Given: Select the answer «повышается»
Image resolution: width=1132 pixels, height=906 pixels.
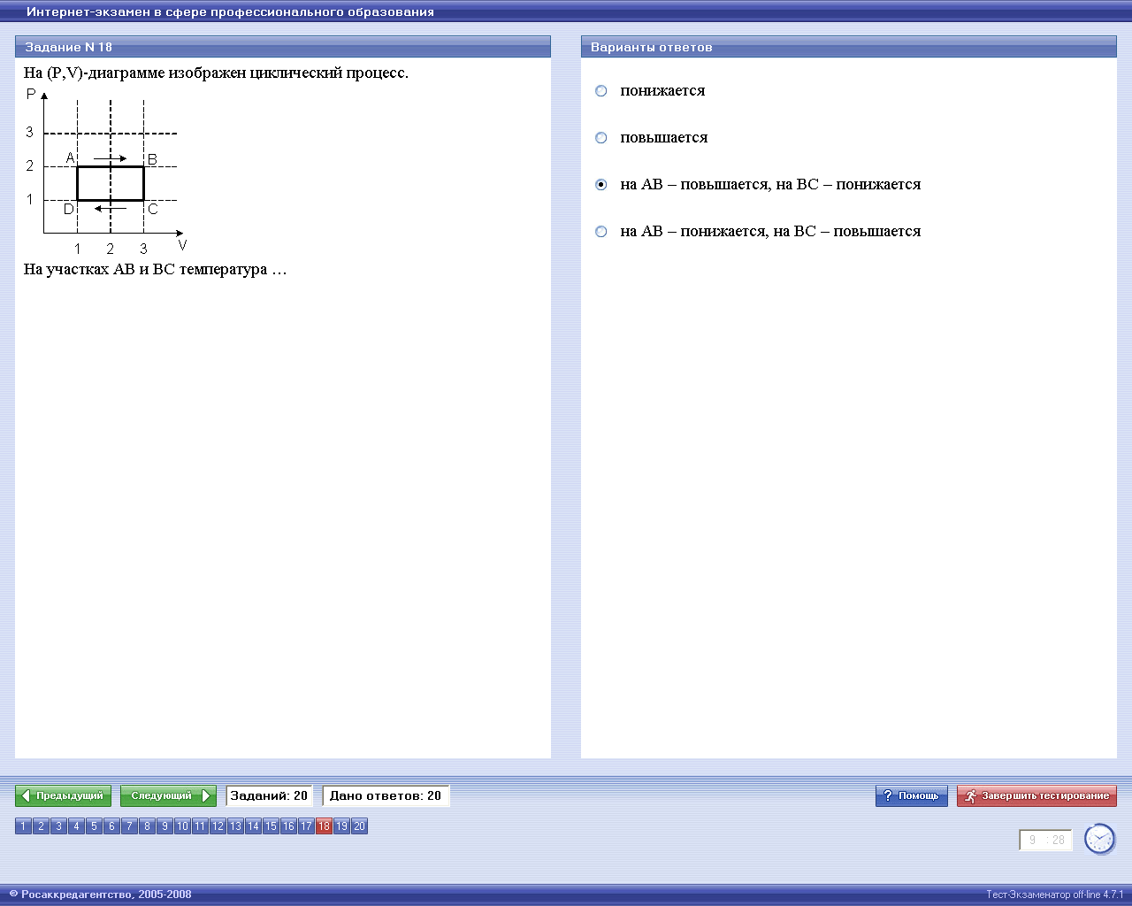Looking at the screenshot, I should [x=601, y=138].
